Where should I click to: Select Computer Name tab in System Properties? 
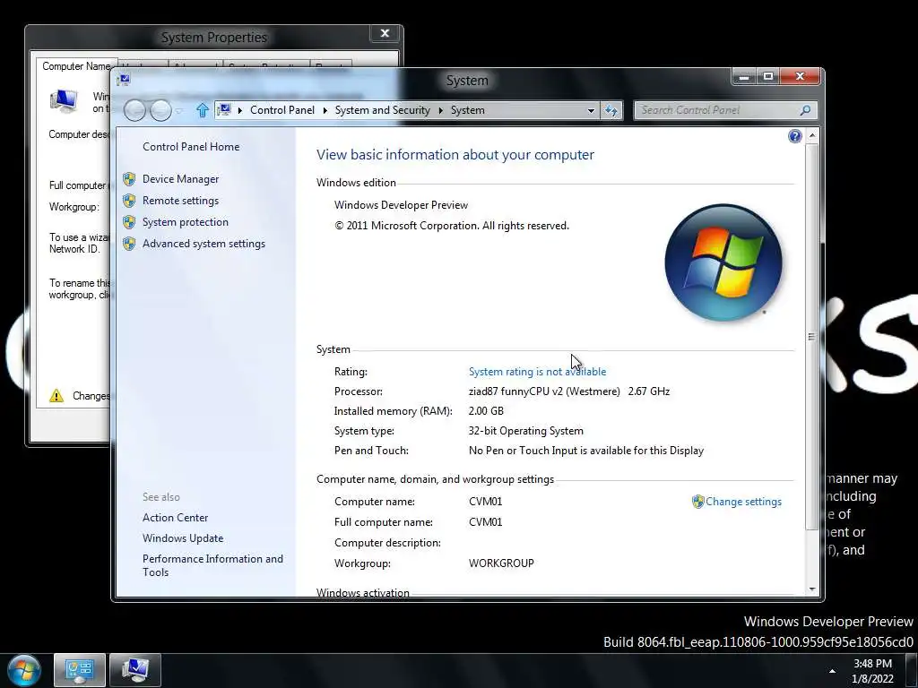(x=75, y=66)
